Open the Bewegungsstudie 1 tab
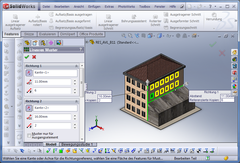Screen dimensions: 240x163 click(x=77, y=144)
